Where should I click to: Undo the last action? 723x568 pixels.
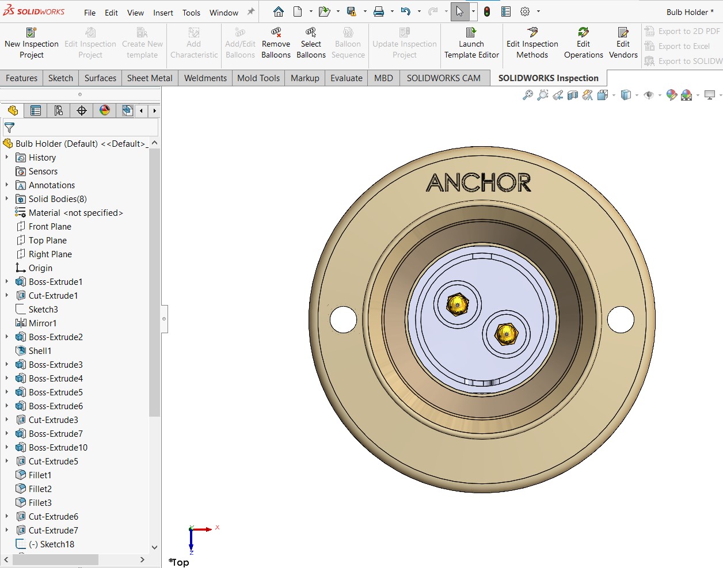coord(406,12)
